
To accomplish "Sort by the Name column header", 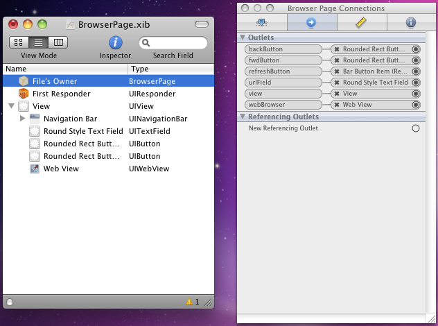I will tap(65, 69).
